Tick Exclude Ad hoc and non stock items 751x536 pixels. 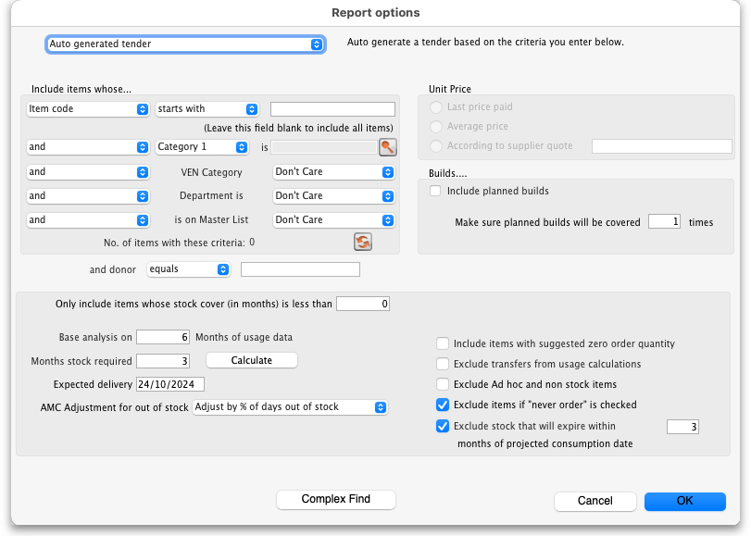(443, 384)
